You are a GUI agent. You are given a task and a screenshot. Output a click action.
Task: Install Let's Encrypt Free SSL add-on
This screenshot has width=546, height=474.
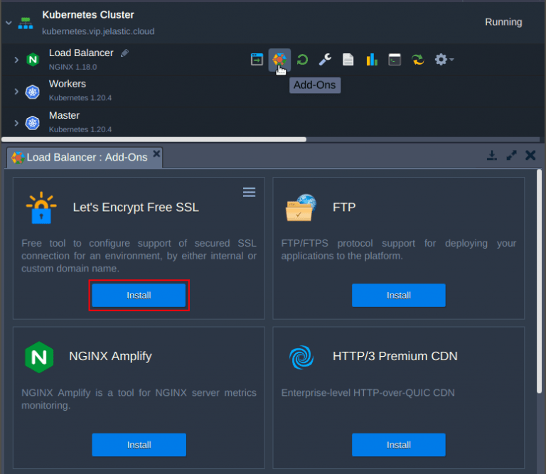139,295
